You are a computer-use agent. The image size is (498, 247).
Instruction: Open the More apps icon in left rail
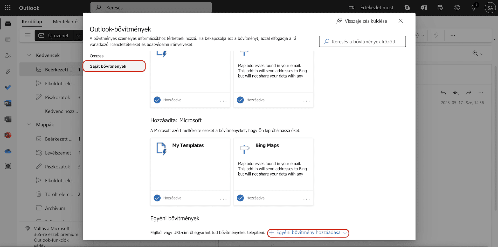tap(8, 166)
